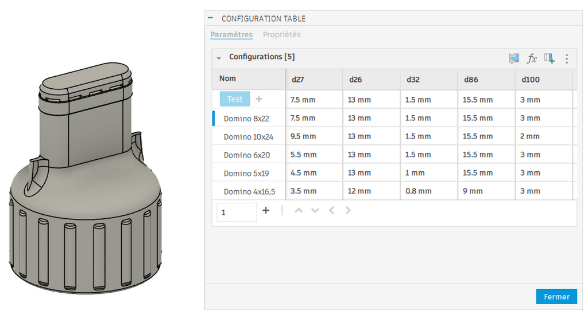The image size is (588, 311).
Task: Move the row down with the down arrow
Action: click(x=315, y=210)
